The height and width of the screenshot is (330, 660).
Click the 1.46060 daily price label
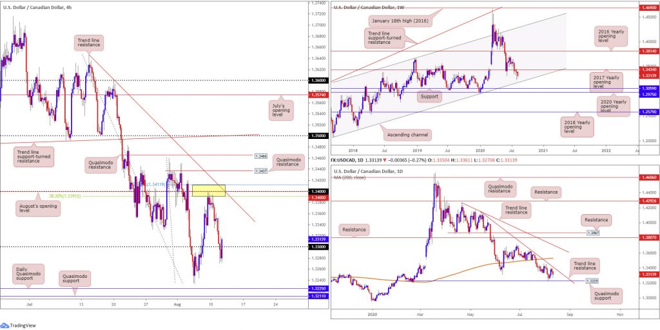(650, 178)
